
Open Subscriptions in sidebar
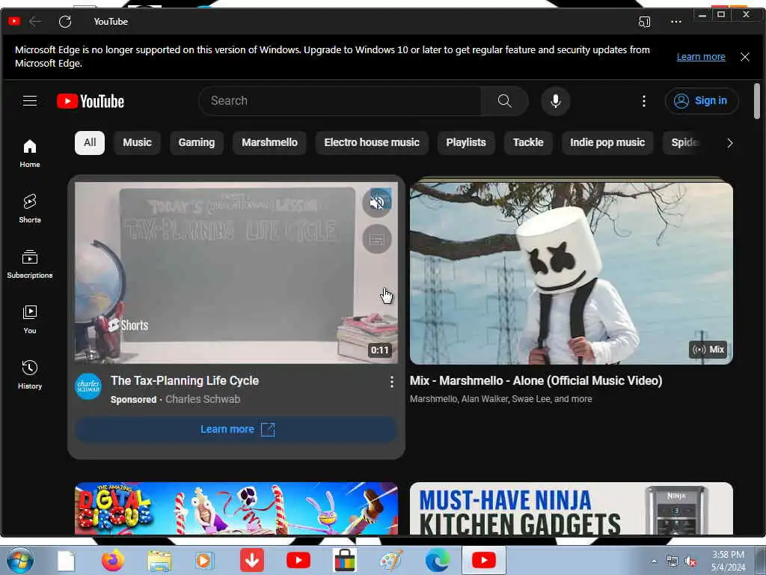(30, 264)
